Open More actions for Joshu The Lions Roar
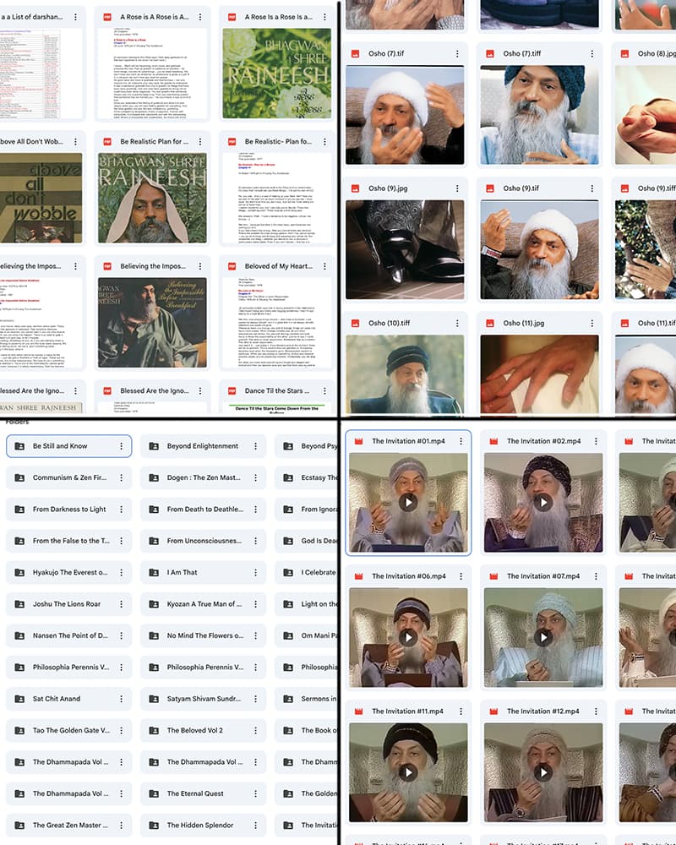Screen dimensions: 676x845 click(x=122, y=604)
